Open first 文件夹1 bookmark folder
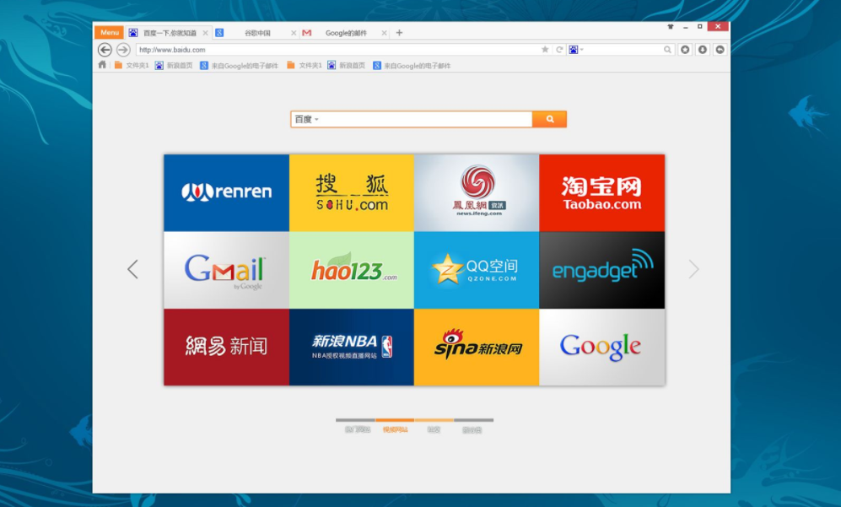Screen dimensions: 841x507 (x=132, y=66)
